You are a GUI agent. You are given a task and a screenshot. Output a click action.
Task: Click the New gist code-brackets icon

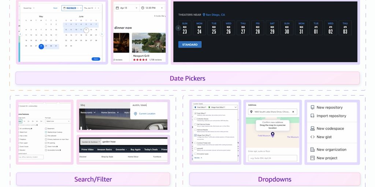coord(312,137)
